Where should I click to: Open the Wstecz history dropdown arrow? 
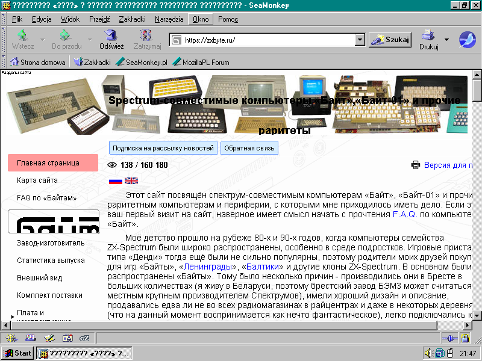[x=42, y=40]
